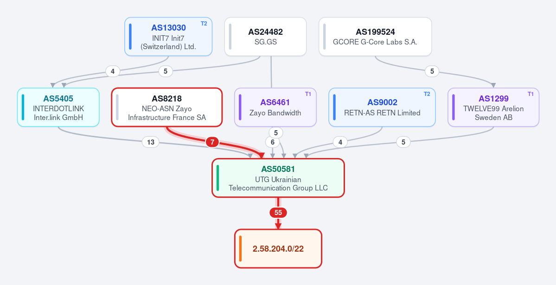Open the AS199524 GCORE node
Viewport: 556px width, 285px height.
(375, 37)
